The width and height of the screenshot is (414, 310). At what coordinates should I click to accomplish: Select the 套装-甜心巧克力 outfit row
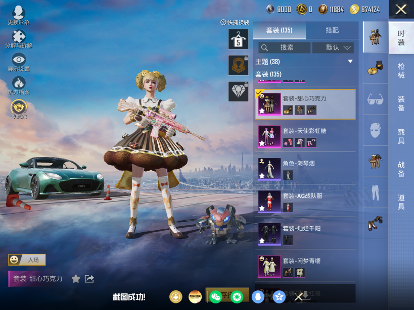(305, 104)
